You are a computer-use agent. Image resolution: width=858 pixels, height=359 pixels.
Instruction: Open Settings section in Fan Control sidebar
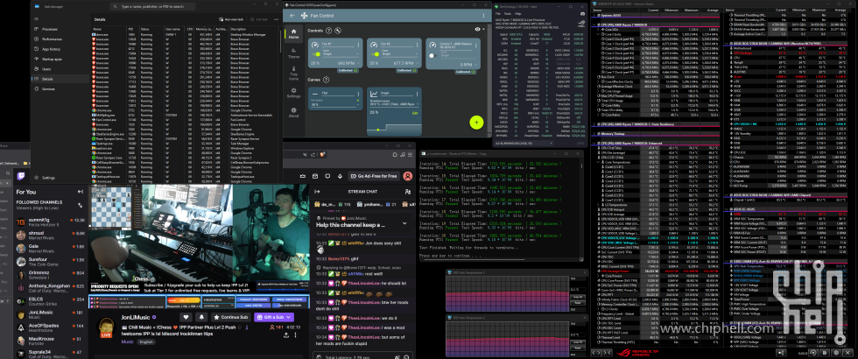point(293,93)
